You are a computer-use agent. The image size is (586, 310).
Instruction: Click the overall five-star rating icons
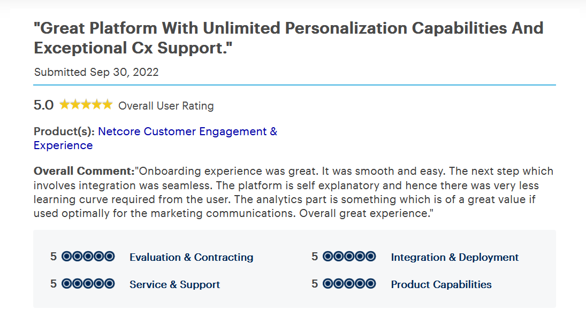tap(86, 104)
